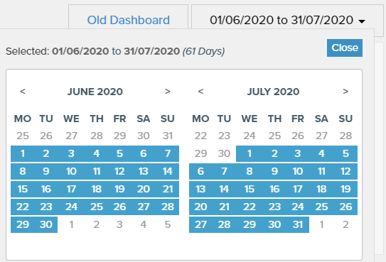Click July 12 Sunday cell

(345, 171)
